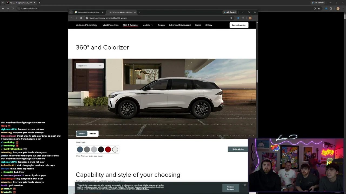Open the Design nav item
The image size is (346, 194).
tap(161, 25)
